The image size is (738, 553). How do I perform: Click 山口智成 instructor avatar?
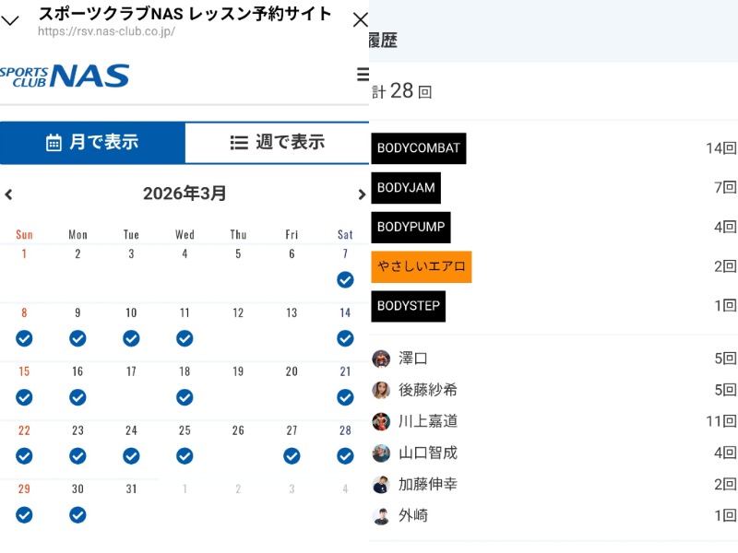[x=381, y=453]
